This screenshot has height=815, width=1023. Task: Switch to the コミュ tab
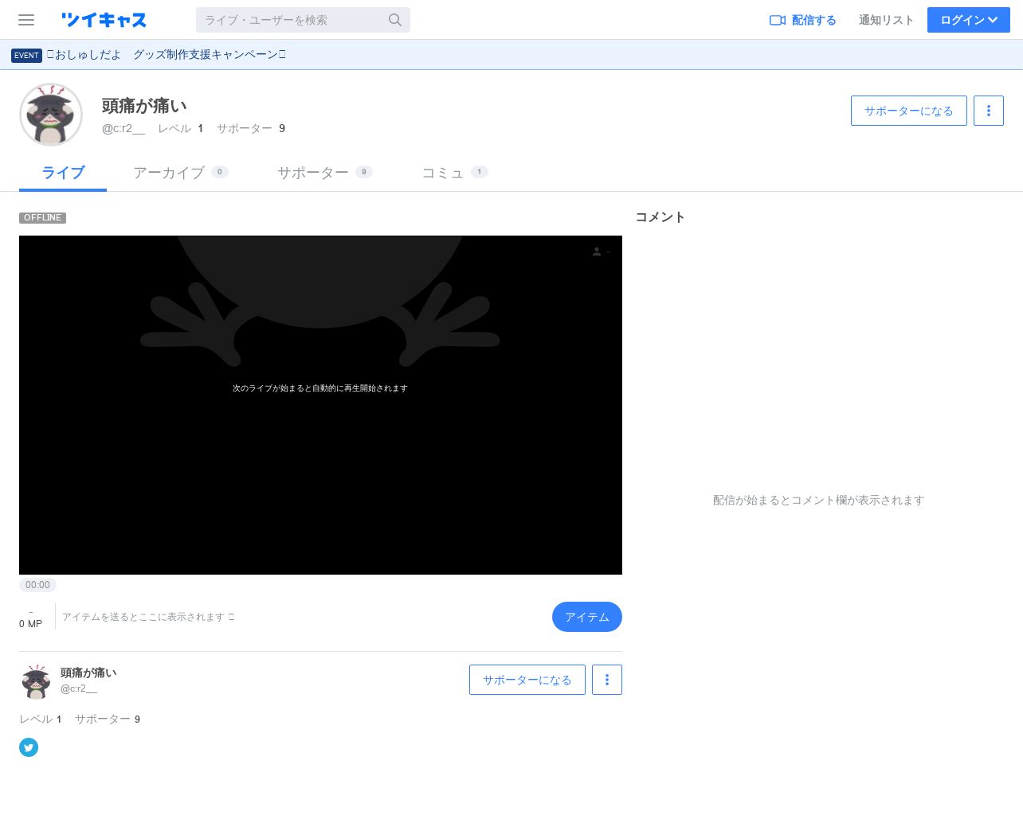tap(454, 173)
